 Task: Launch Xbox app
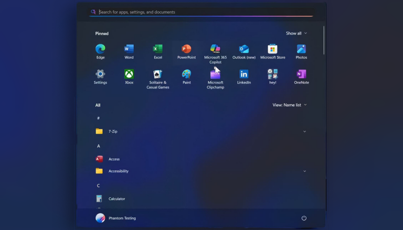[129, 76]
